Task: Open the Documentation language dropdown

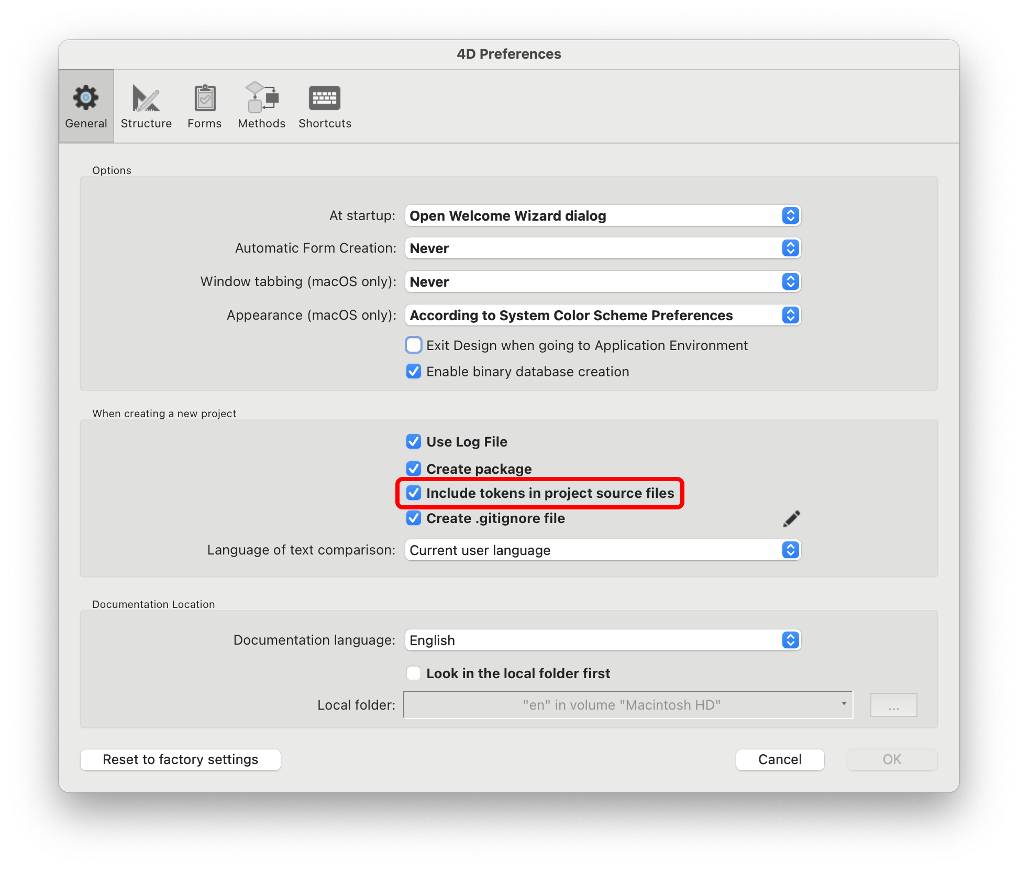Action: (603, 640)
